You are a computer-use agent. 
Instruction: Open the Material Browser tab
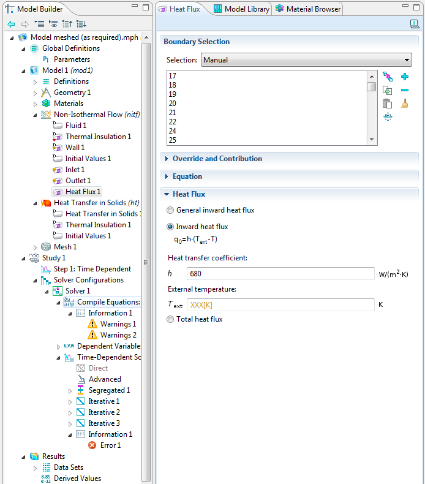(x=308, y=9)
